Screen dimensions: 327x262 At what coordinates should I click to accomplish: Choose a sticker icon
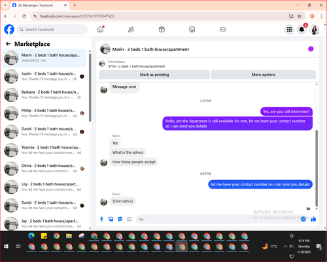(120, 219)
